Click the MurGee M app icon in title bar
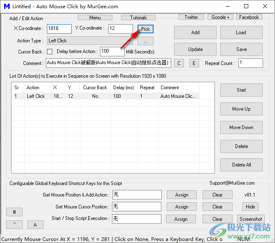275x243 pixels. click(7, 6)
